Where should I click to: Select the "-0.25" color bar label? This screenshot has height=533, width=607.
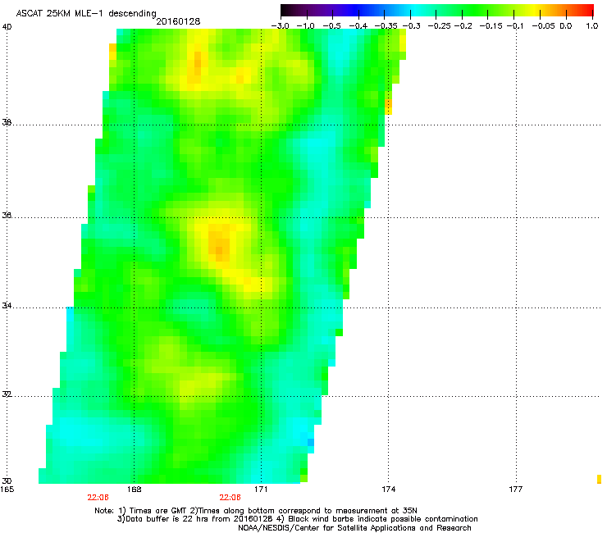pyautogui.click(x=440, y=26)
